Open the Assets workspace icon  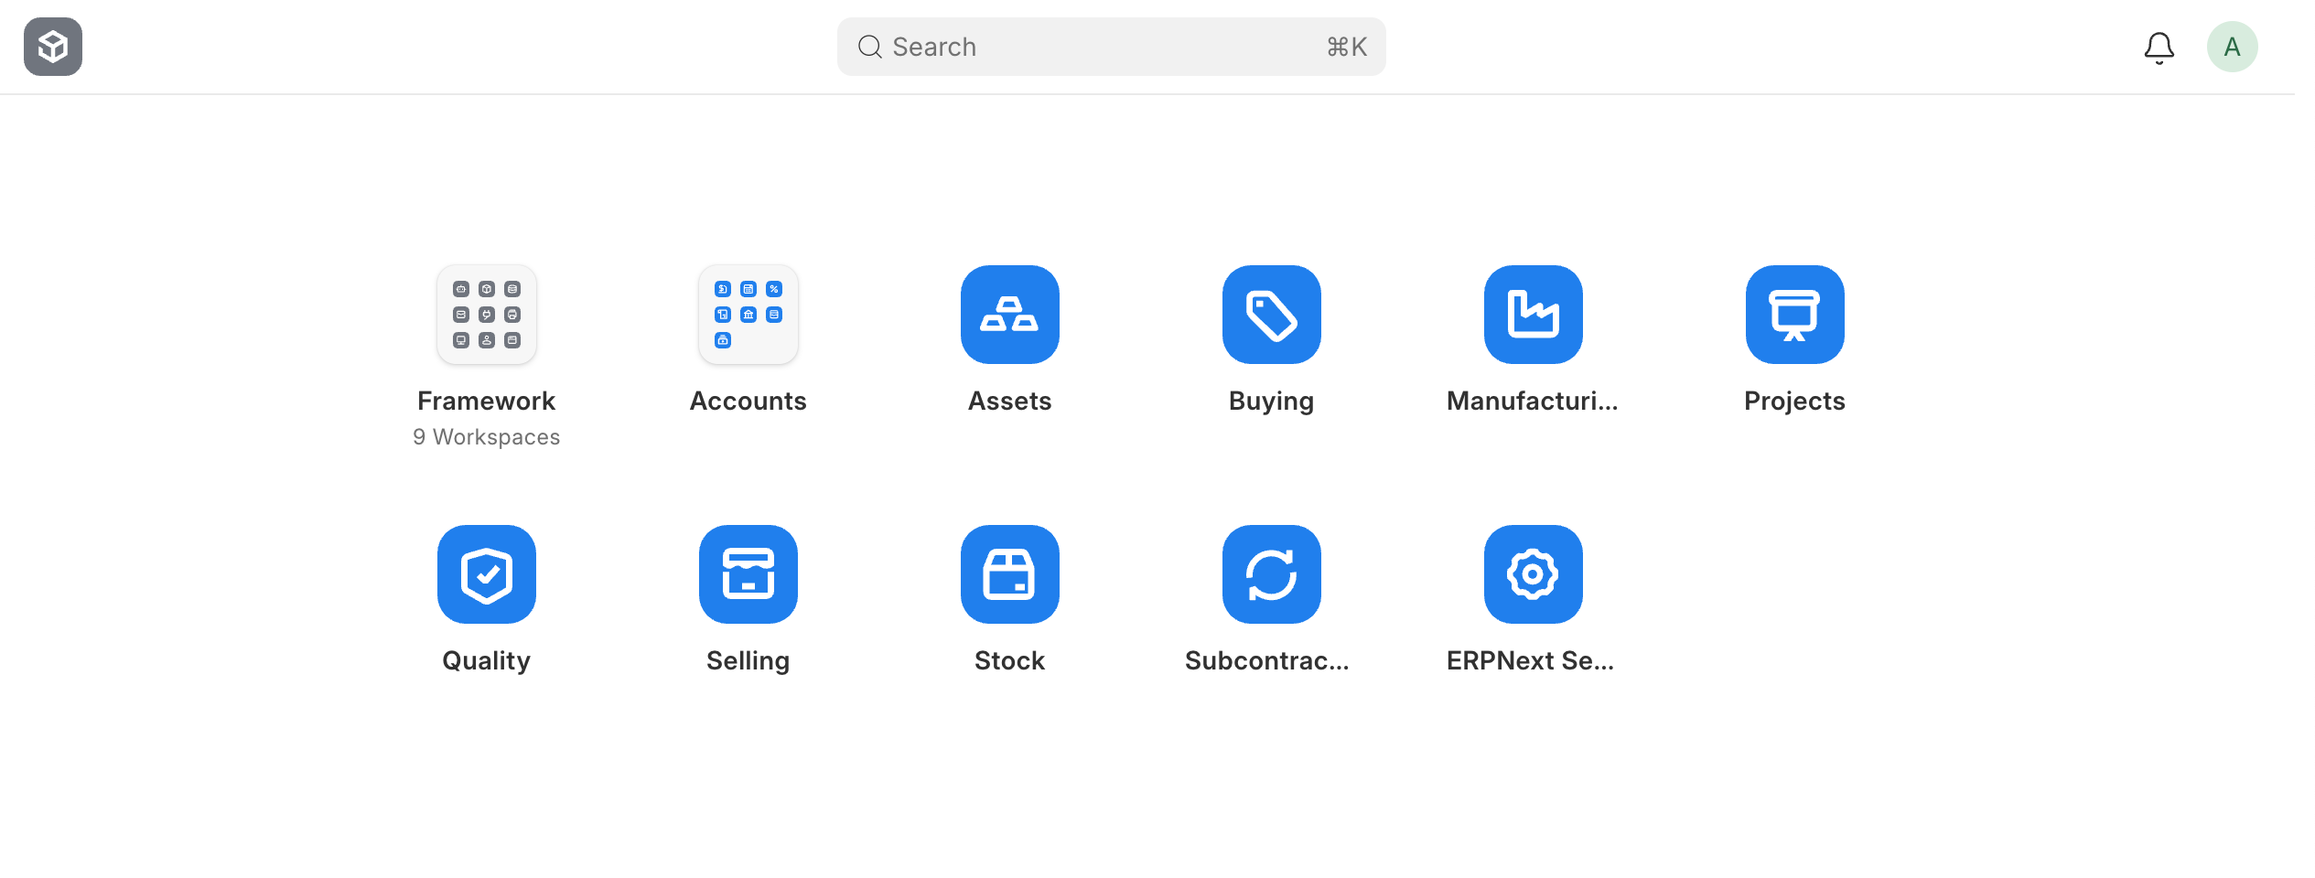1009,315
